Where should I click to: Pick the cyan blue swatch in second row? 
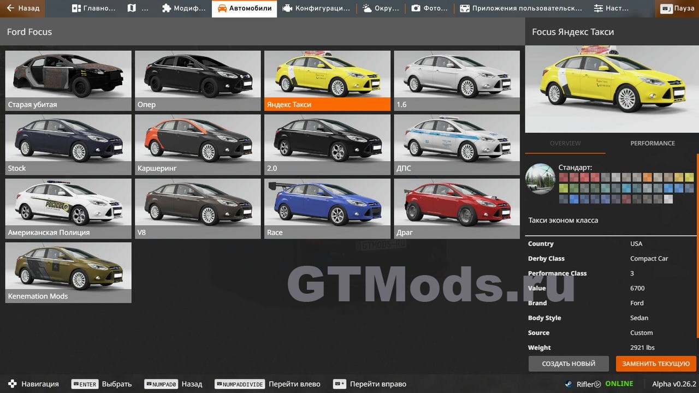[626, 188]
